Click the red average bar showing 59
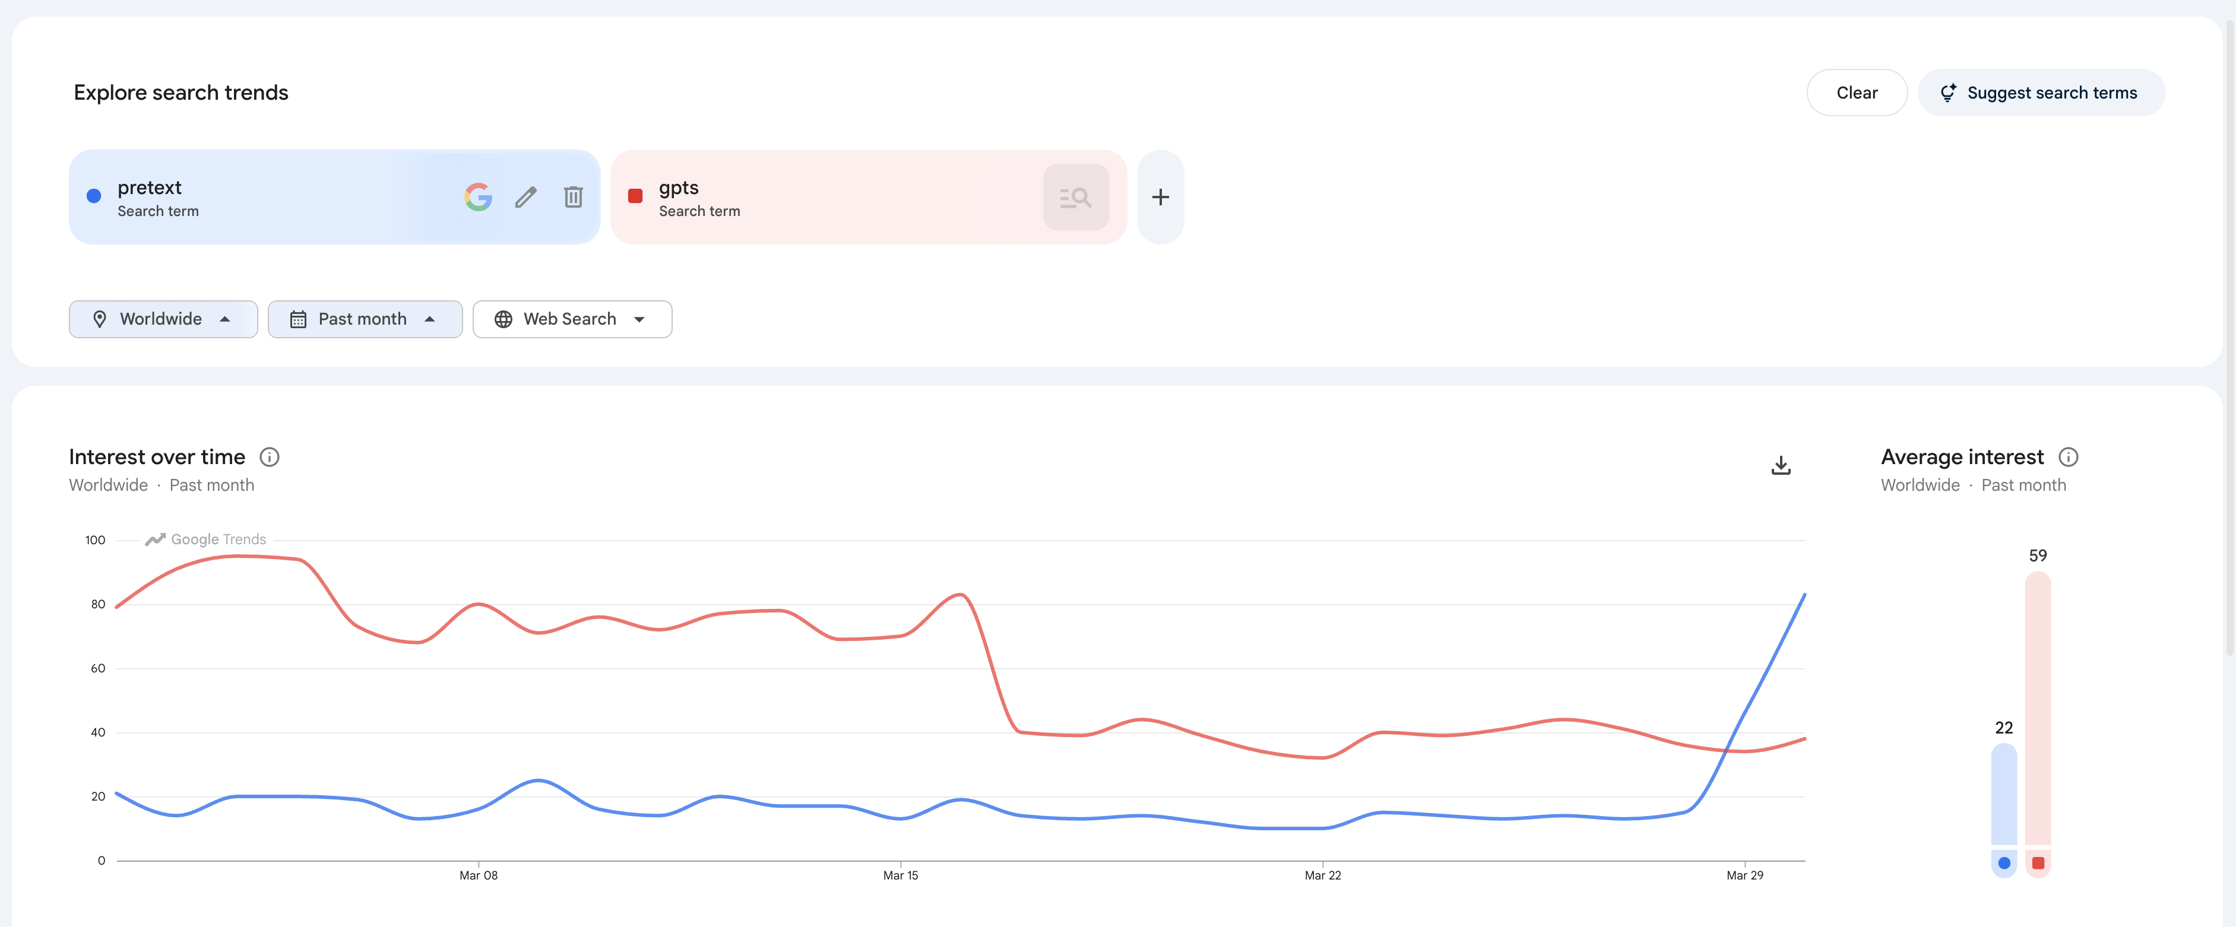2236x927 pixels. (x=2037, y=707)
